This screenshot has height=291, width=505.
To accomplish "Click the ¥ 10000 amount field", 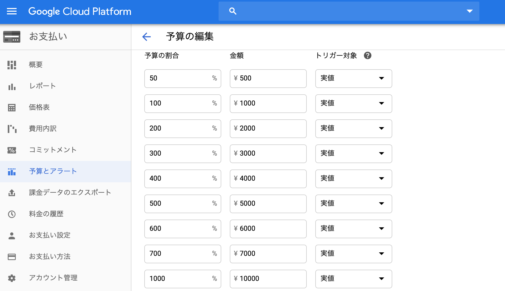I will 268,279.
